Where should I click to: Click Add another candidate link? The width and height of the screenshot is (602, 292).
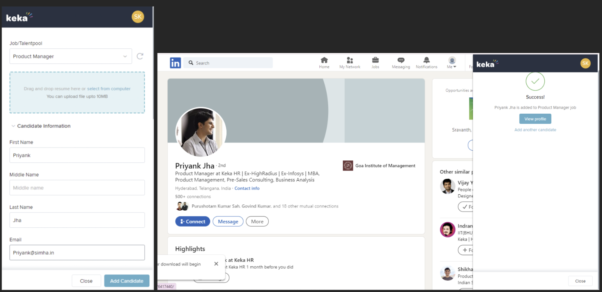[x=535, y=130]
